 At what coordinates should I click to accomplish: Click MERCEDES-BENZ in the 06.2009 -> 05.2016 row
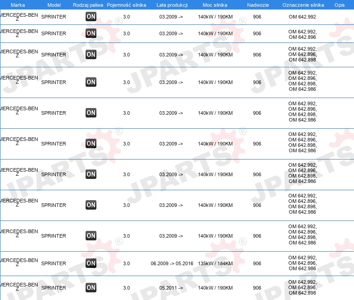19,262
